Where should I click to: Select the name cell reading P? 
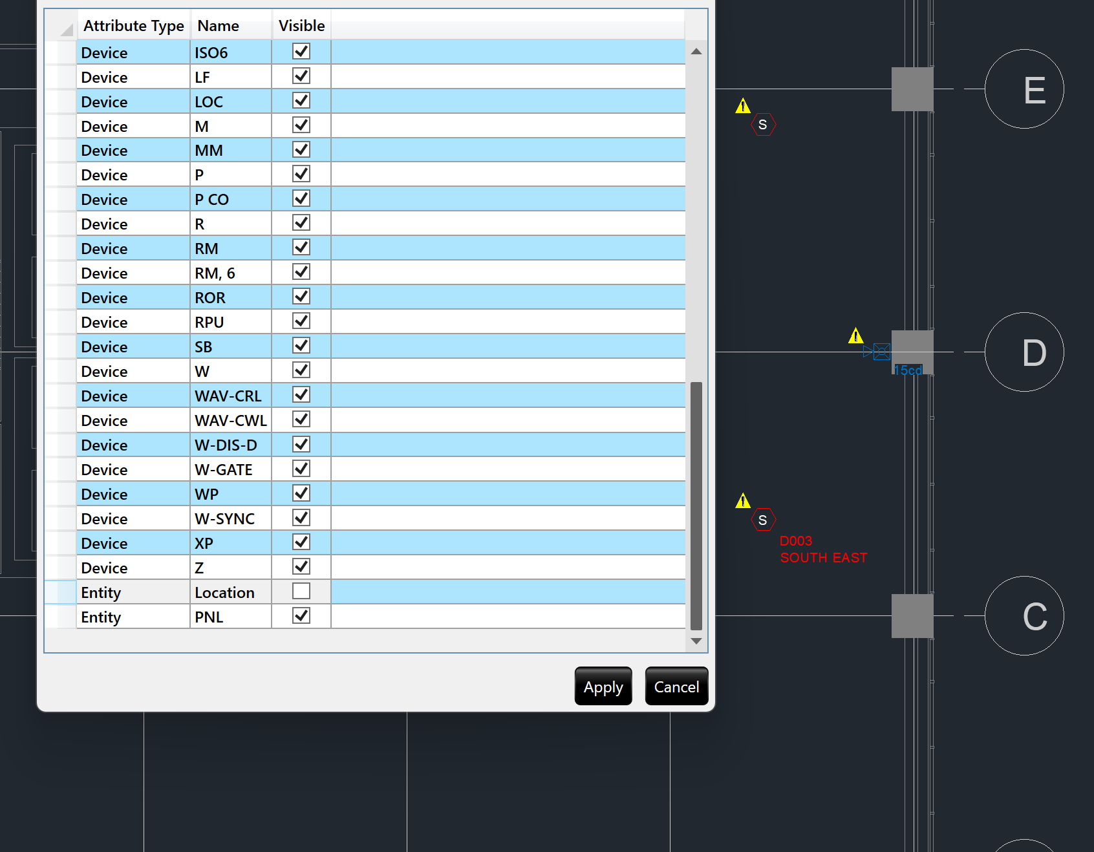[x=231, y=175]
